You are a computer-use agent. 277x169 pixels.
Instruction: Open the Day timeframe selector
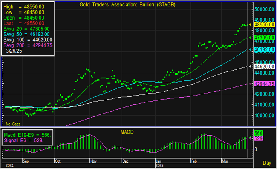pyautogui.click(x=267, y=163)
